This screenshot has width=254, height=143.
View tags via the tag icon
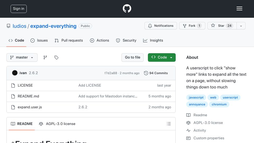click(x=56, y=57)
